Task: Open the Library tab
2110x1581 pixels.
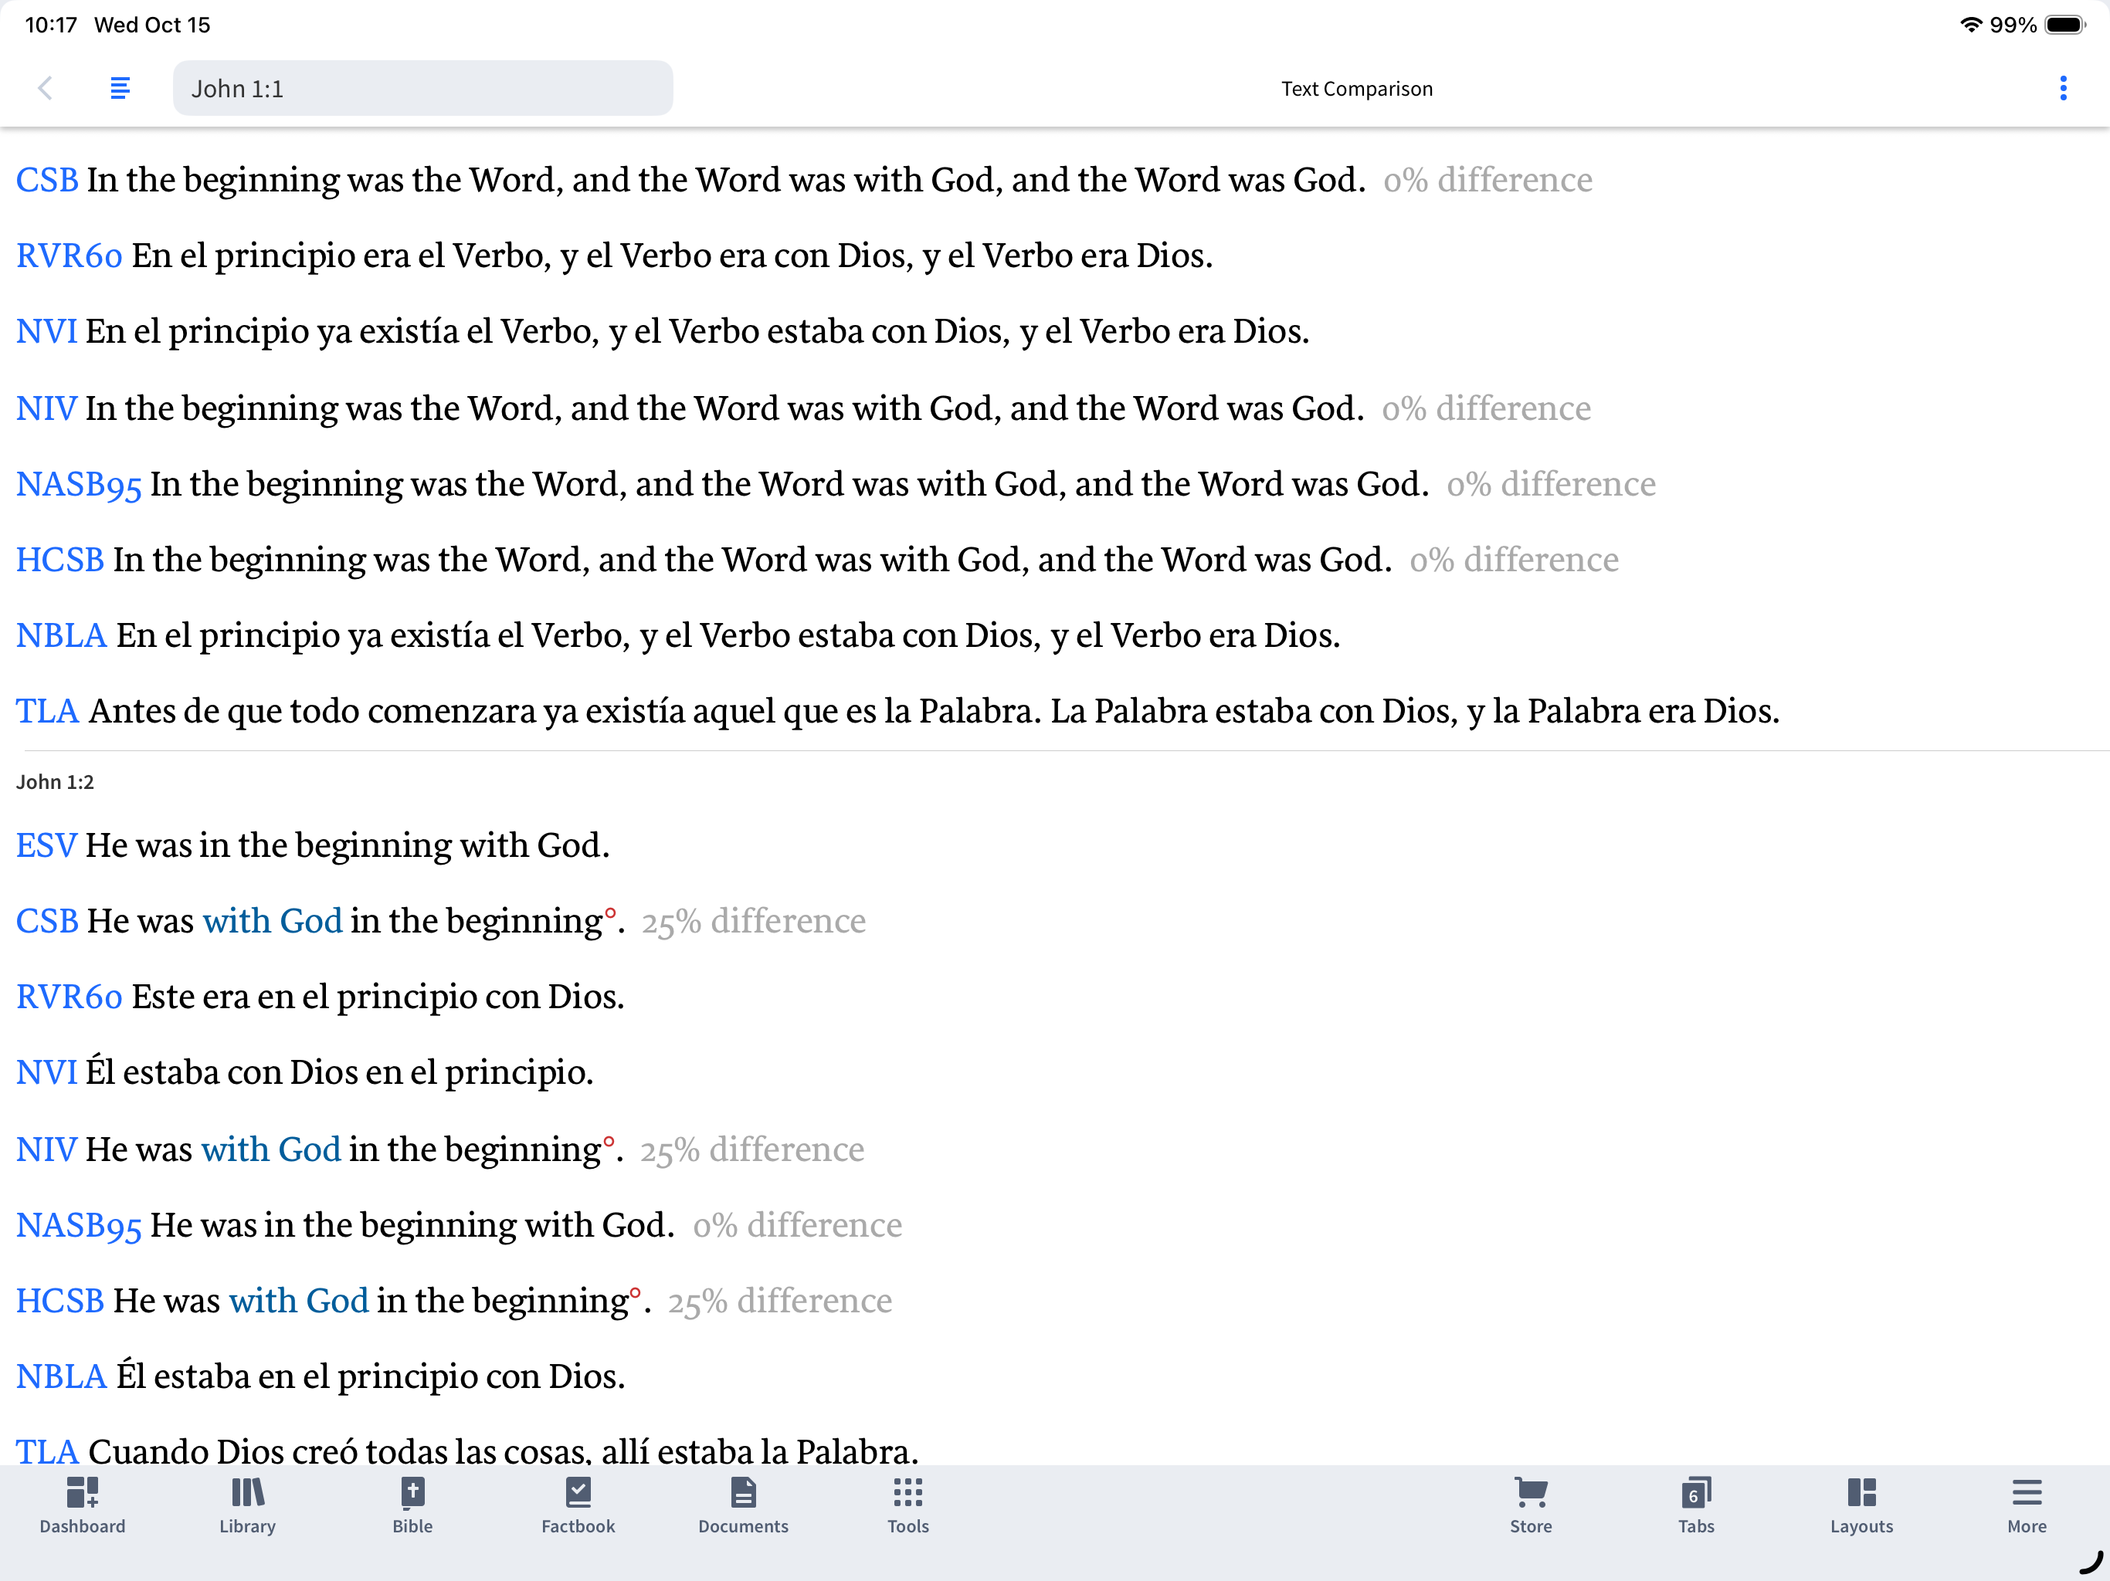Action: (247, 1507)
